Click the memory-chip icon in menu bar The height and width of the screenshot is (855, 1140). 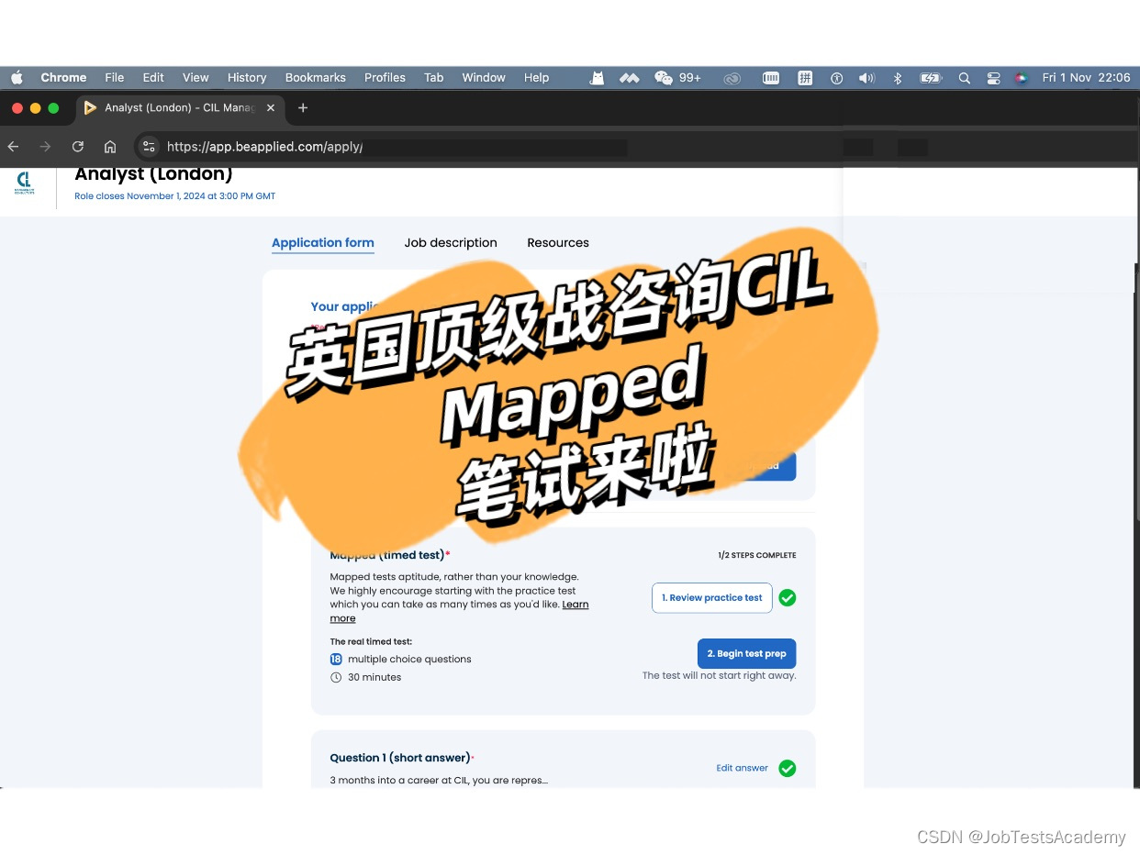[x=771, y=78]
